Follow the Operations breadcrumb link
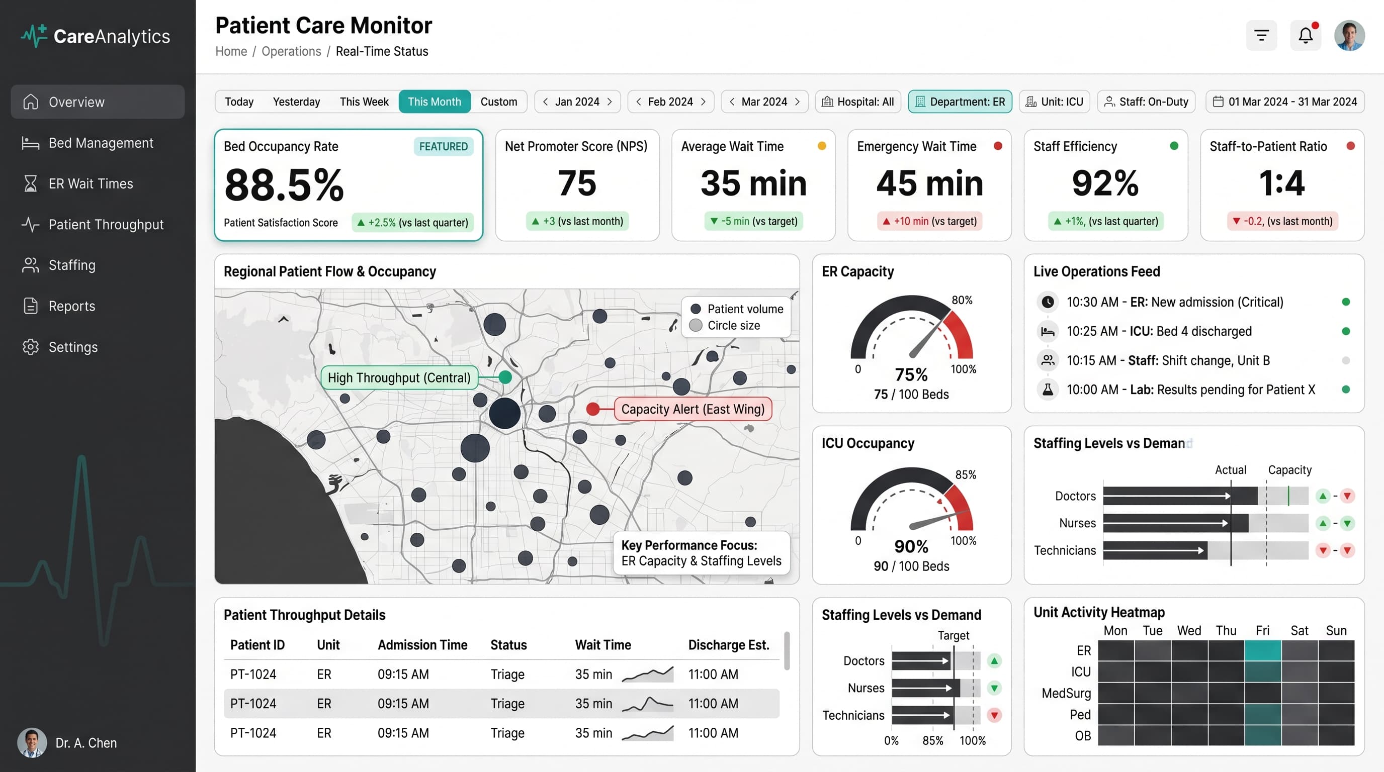This screenshot has height=772, width=1384. (291, 52)
